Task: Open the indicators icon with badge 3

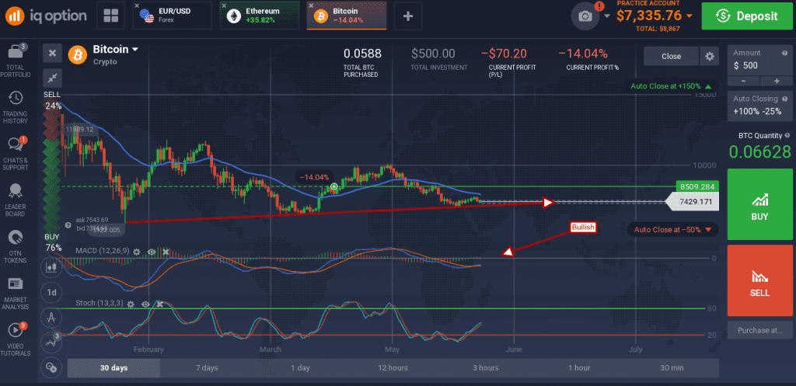Action: pos(51,341)
